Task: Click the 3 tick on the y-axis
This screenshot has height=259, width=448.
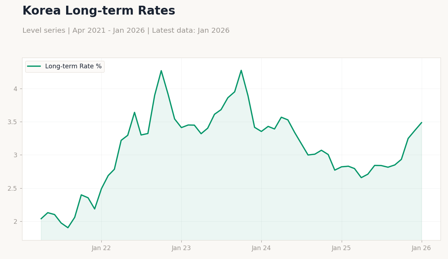Action: [x=15, y=155]
